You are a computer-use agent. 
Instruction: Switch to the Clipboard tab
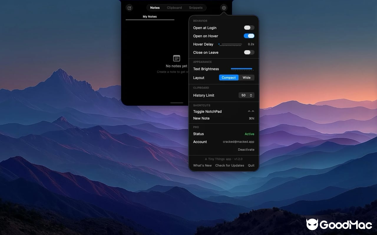(x=174, y=8)
